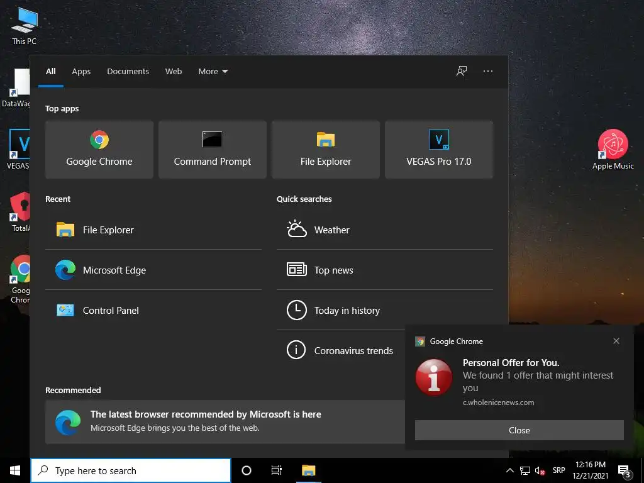The width and height of the screenshot is (644, 483).
Task: Open Cortana circle on the taskbar
Action: click(x=247, y=470)
